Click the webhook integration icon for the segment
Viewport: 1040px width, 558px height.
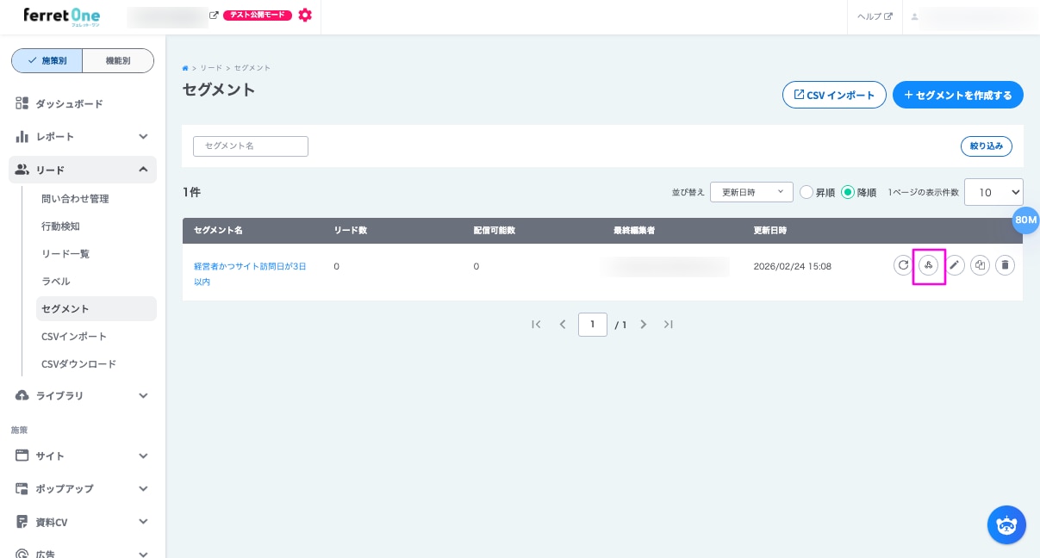(928, 265)
